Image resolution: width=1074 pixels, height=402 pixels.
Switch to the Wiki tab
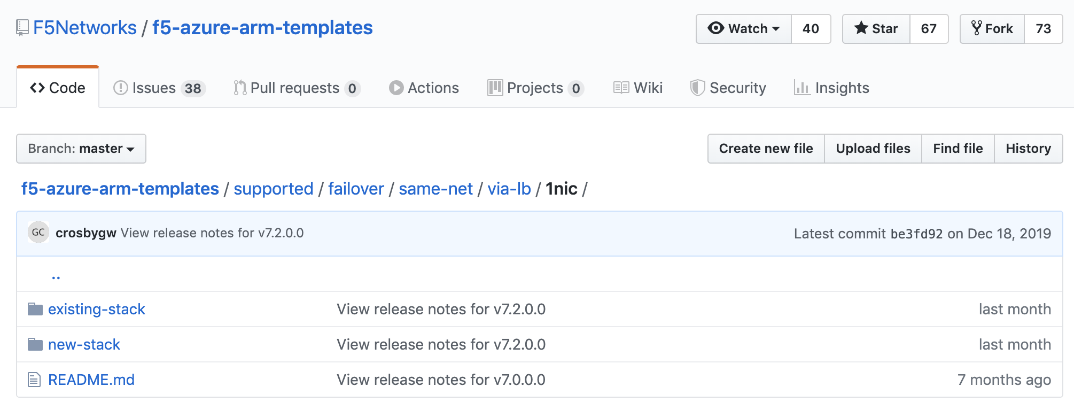pos(638,88)
